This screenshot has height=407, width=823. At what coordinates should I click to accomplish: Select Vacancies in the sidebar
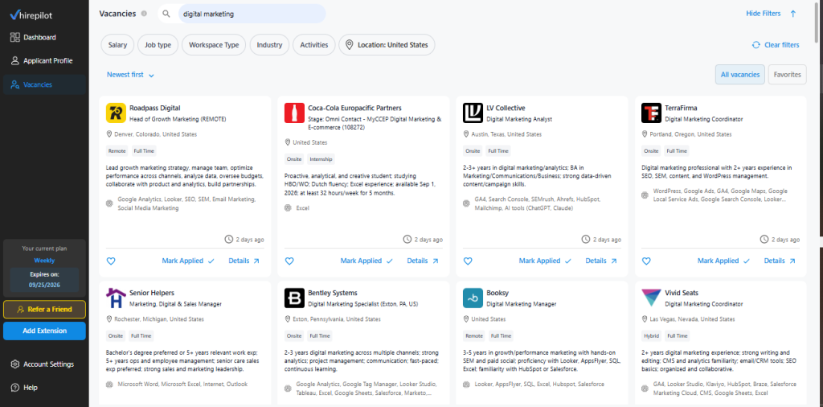44,84
